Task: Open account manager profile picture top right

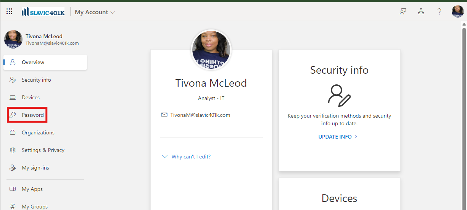Action: tap(457, 12)
